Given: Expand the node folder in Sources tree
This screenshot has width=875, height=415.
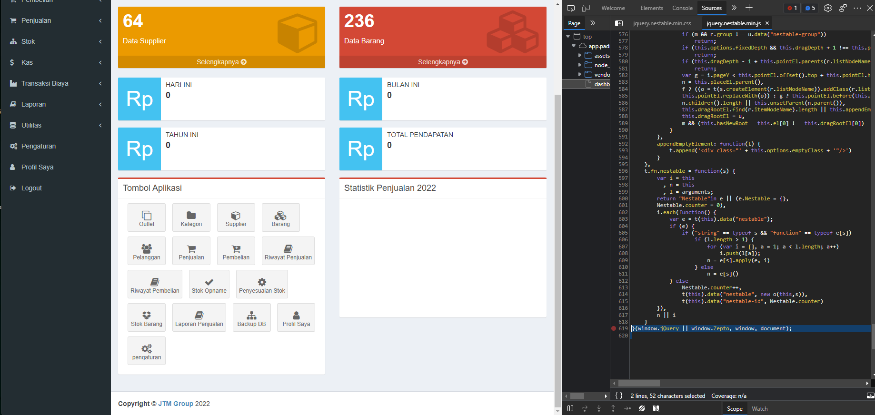Looking at the screenshot, I should pos(580,65).
